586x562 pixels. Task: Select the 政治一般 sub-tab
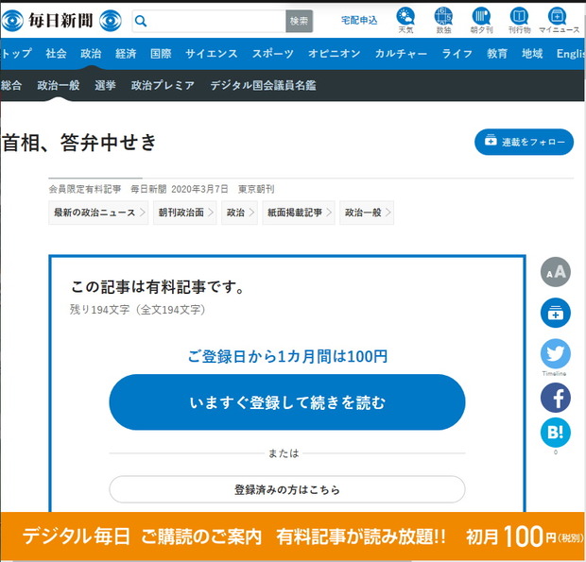click(x=59, y=85)
